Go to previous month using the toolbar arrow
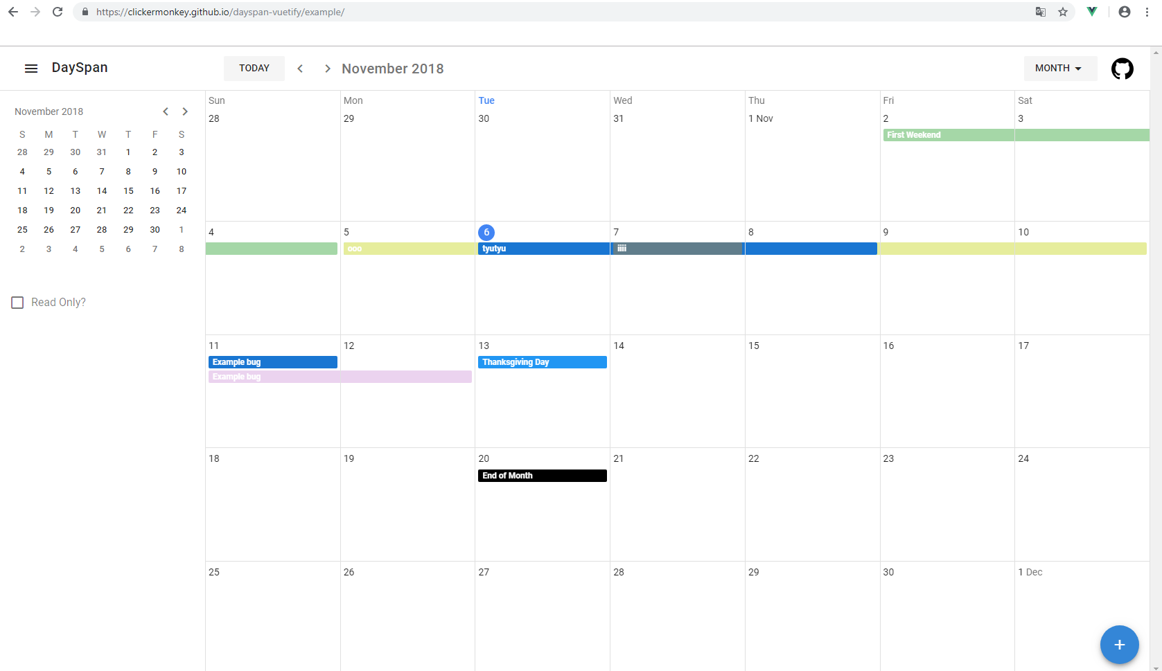 coord(300,68)
